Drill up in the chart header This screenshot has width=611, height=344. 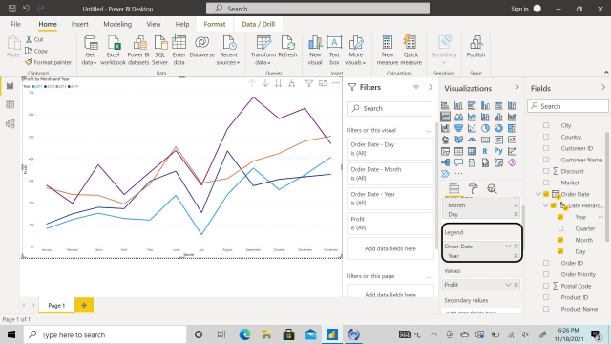click(x=252, y=83)
